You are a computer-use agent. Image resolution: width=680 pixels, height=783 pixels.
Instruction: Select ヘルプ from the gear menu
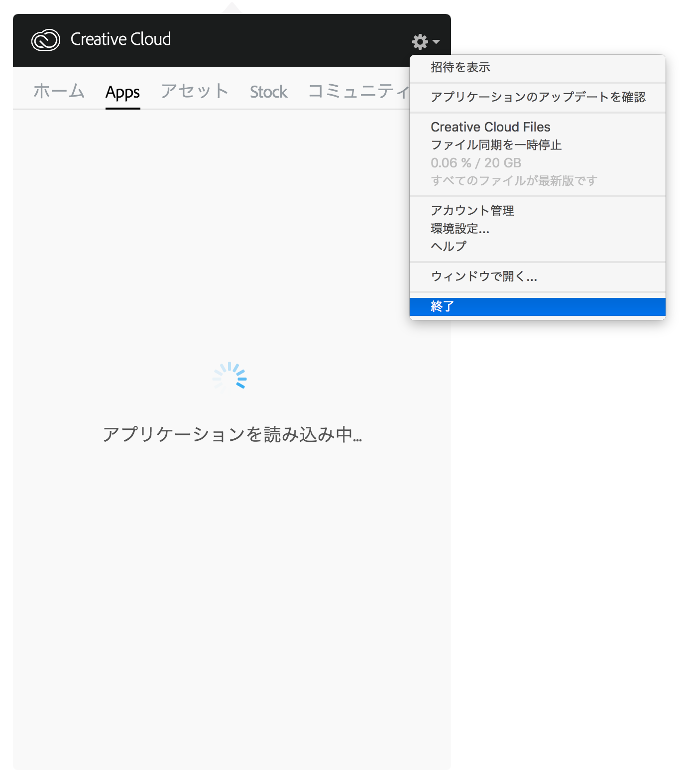click(x=538, y=246)
